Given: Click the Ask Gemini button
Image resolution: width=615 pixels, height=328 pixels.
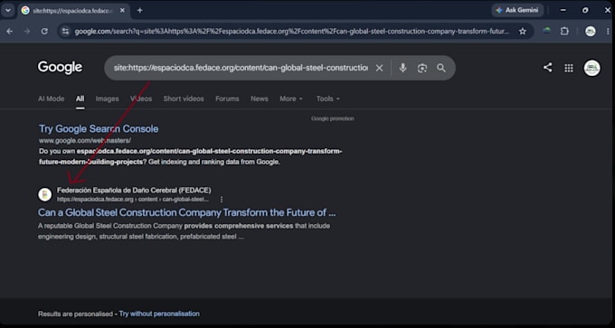Looking at the screenshot, I should click(x=517, y=11).
